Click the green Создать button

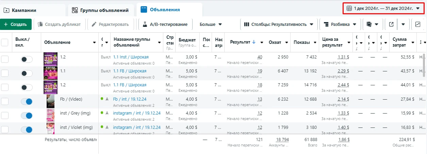pos(16,24)
